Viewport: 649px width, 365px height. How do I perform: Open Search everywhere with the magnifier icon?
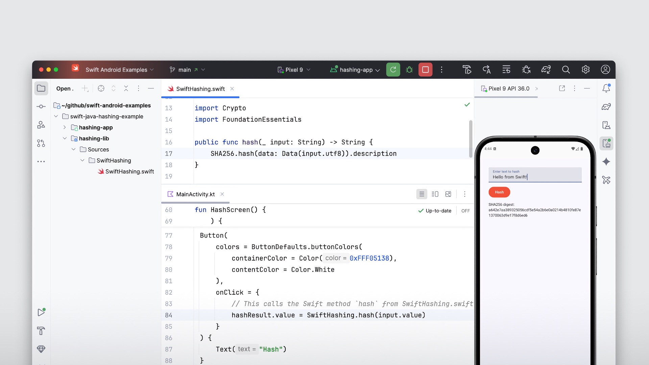tap(566, 70)
